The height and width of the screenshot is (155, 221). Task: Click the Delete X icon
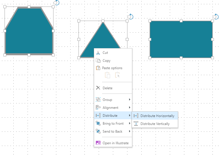[98, 88]
